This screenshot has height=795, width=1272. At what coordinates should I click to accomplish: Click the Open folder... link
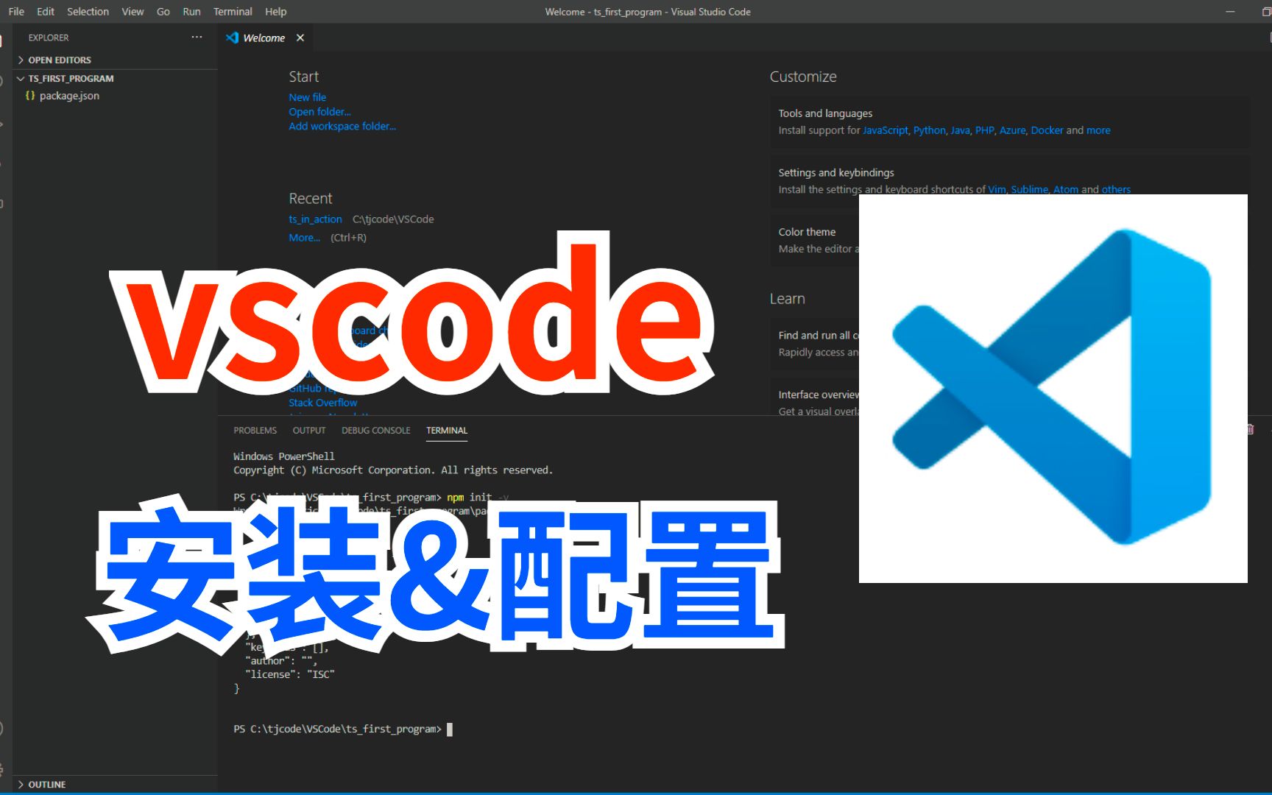point(319,112)
